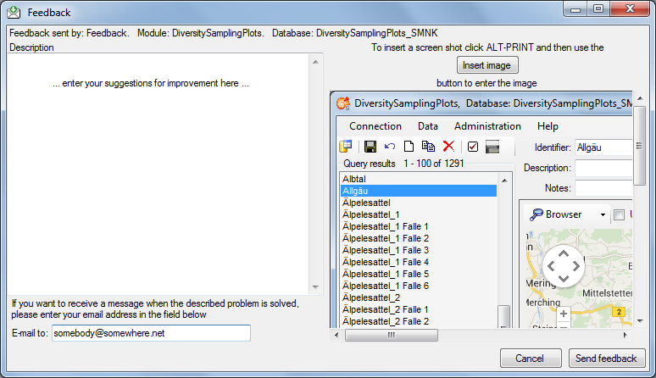The height and width of the screenshot is (378, 656).
Task: Click the Notes field in embedded screenshot
Action: (603, 188)
